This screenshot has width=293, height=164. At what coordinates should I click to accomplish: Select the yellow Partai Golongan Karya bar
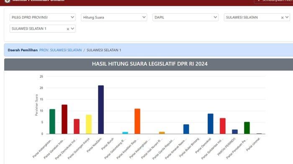[89, 124]
